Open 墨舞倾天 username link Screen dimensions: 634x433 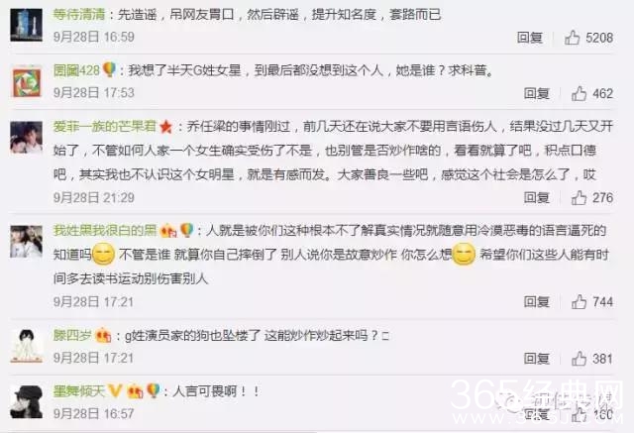point(79,391)
